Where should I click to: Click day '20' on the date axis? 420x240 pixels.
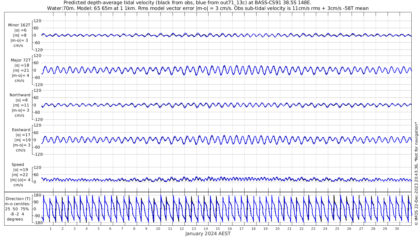[277, 229]
